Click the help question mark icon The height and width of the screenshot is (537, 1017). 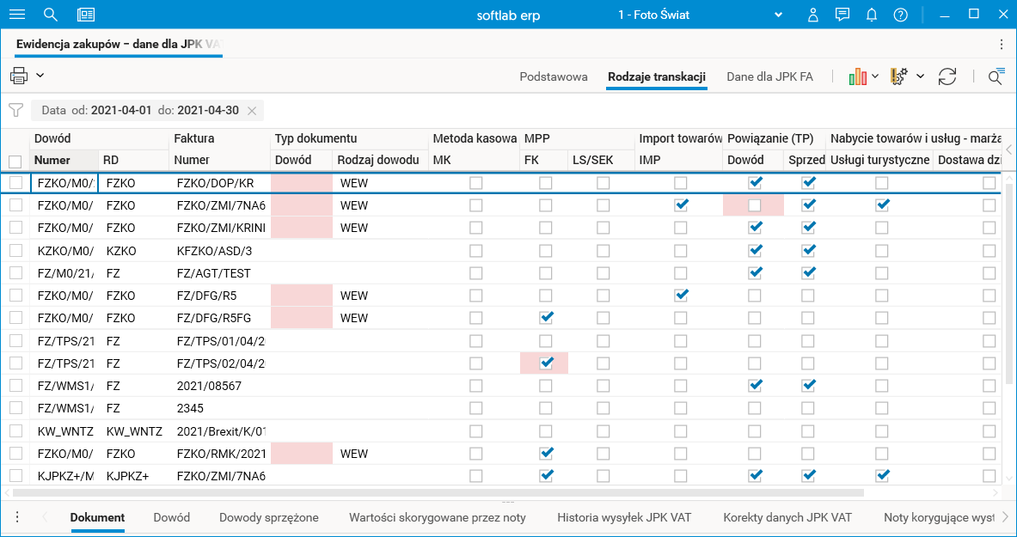(x=900, y=15)
